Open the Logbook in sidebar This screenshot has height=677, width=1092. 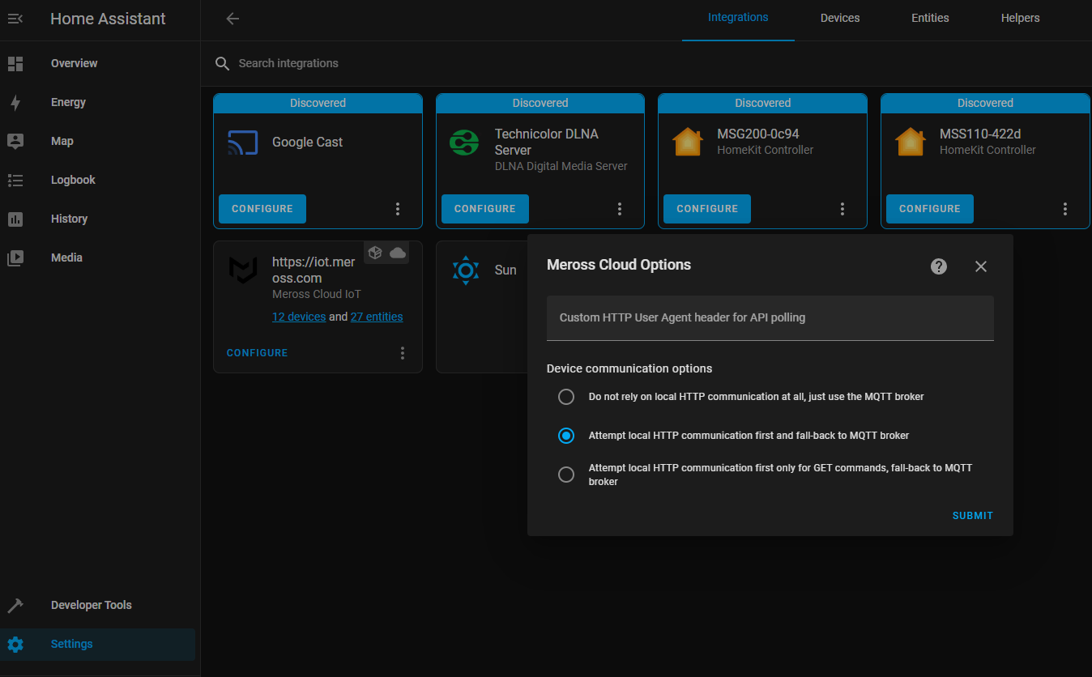coord(97,180)
